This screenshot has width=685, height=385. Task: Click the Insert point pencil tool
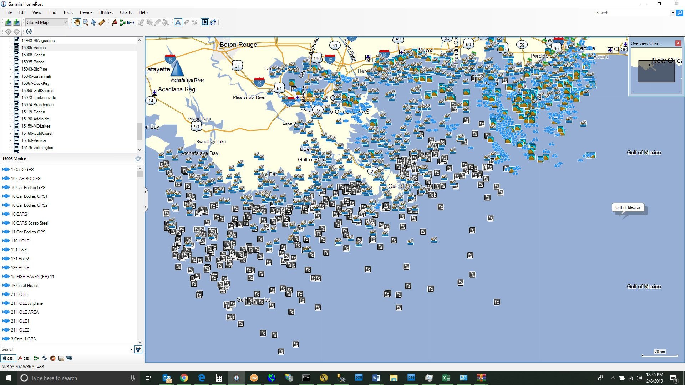coord(141,22)
